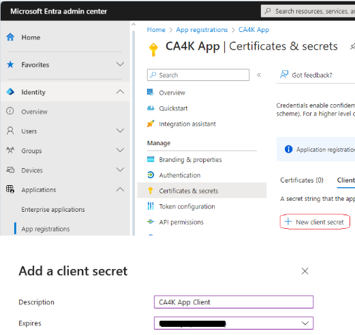Click New client secret button
The height and width of the screenshot is (335, 355).
[x=315, y=222]
